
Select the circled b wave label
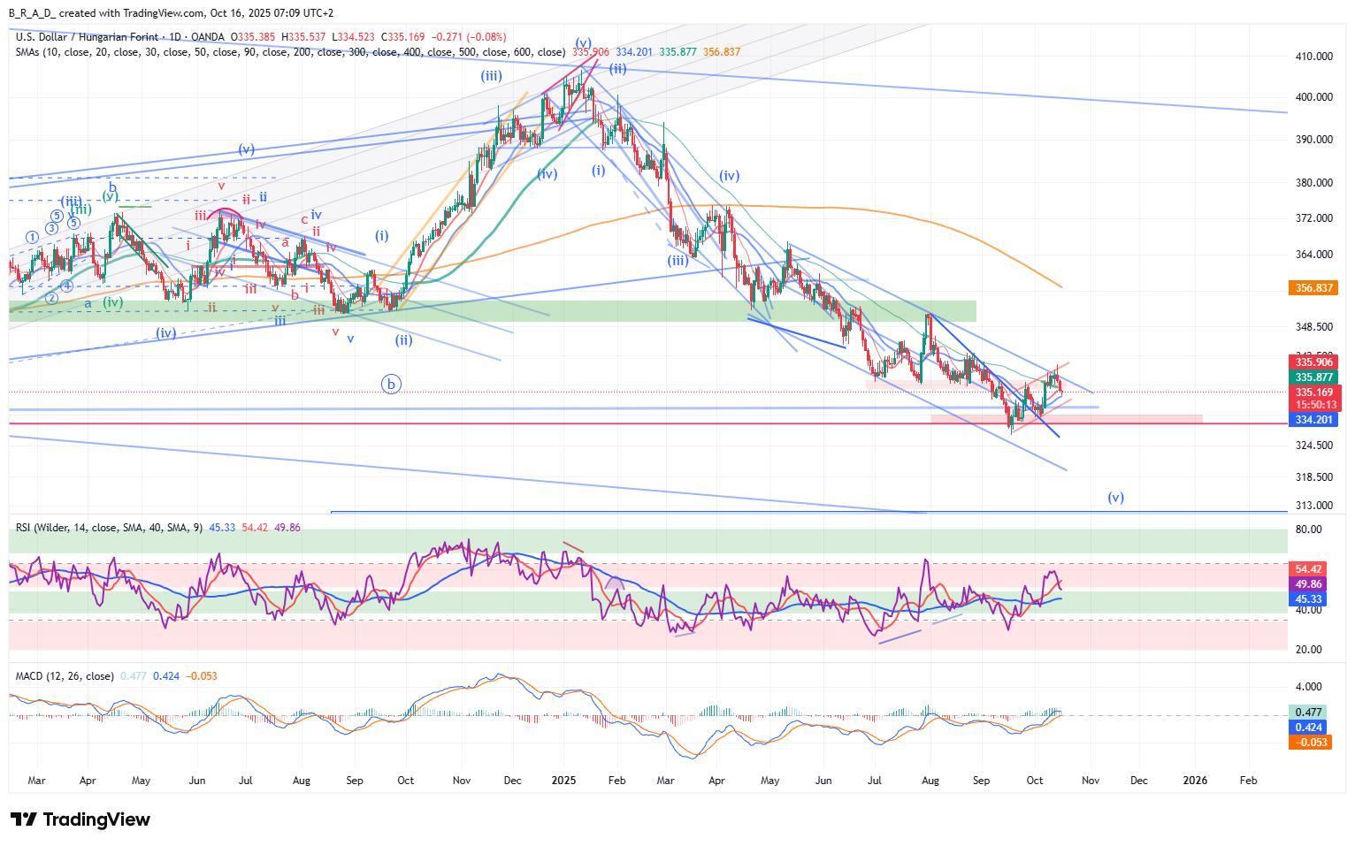click(x=391, y=384)
